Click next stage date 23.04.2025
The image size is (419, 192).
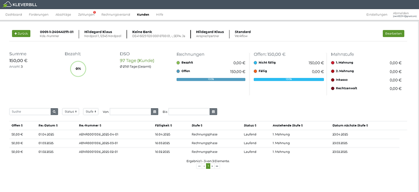[340, 135]
